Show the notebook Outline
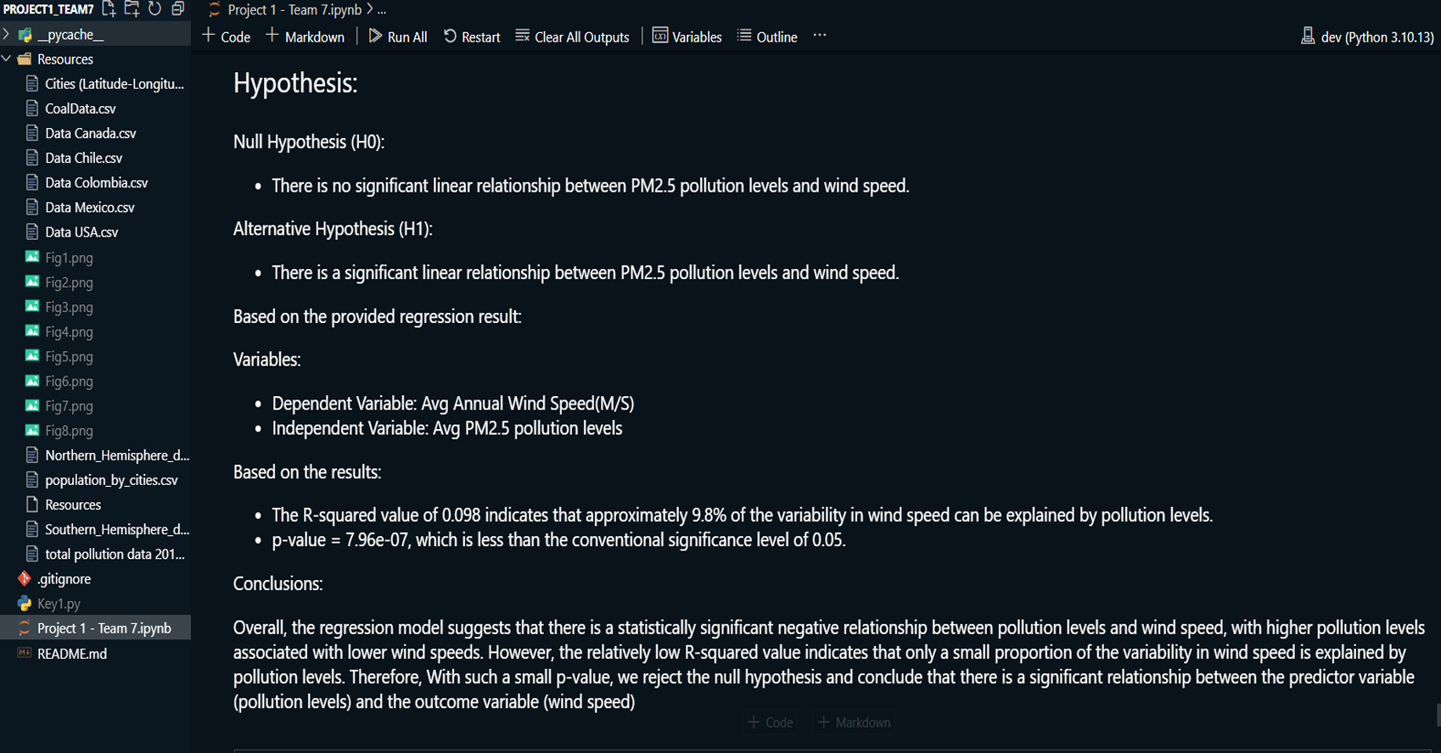The width and height of the screenshot is (1441, 753). point(767,36)
